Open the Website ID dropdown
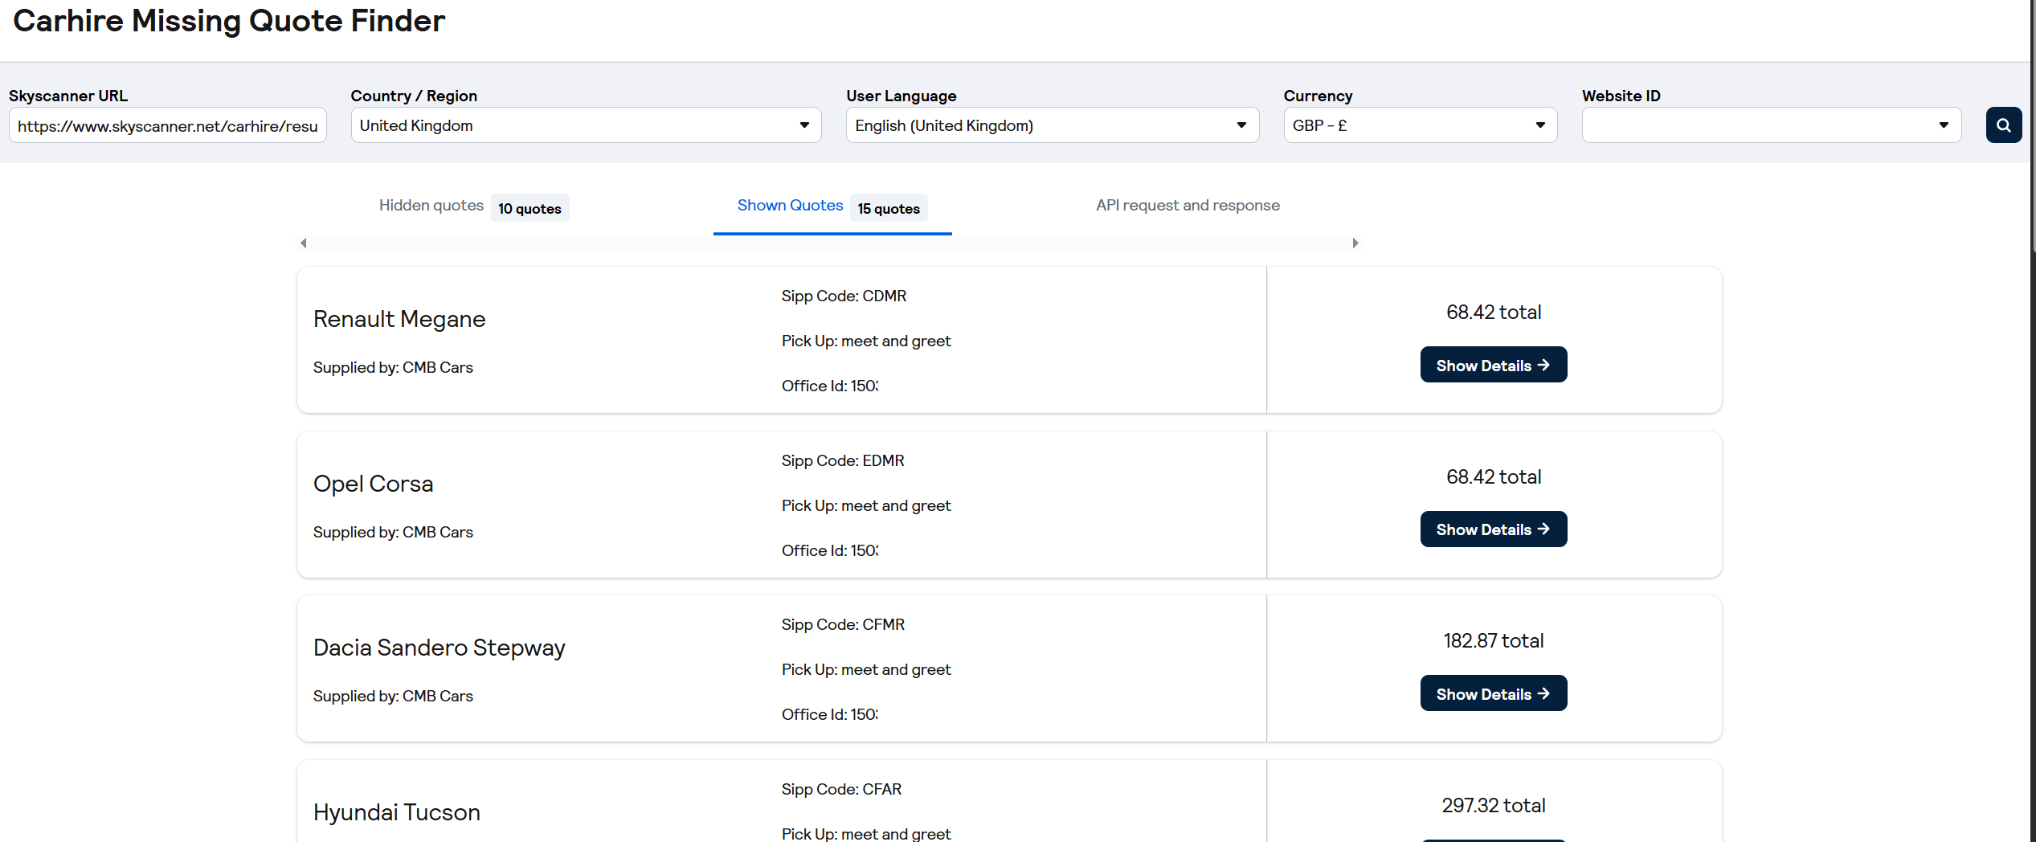 coord(1771,125)
